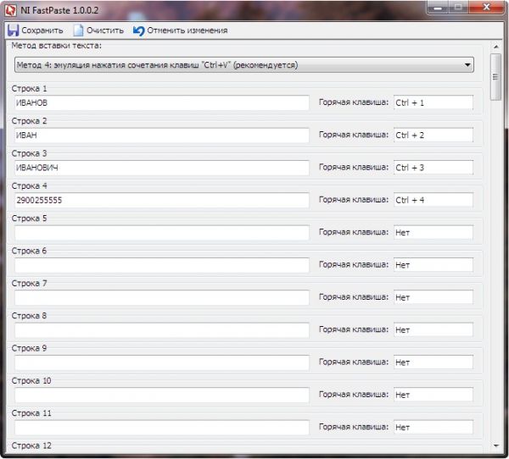Click the Сохранить floppy disk icon
Viewport: 509px width, 459px height.
coord(14,30)
